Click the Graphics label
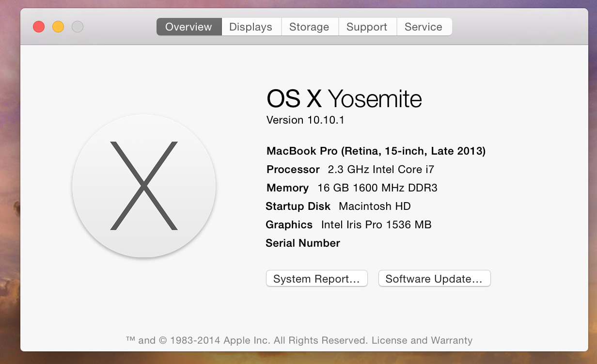The width and height of the screenshot is (597, 364). coord(289,225)
